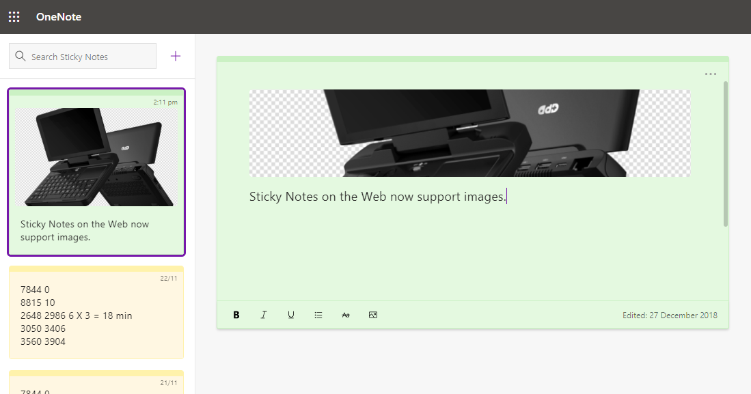Click the line '3050 3406'
This screenshot has width=751, height=394.
[x=42, y=328]
